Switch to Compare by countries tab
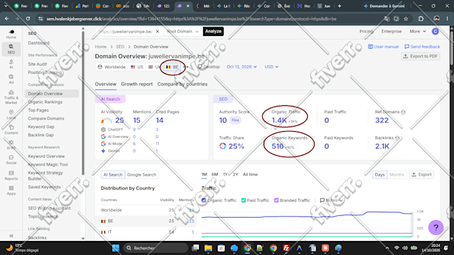454x255 pixels. coord(182,84)
